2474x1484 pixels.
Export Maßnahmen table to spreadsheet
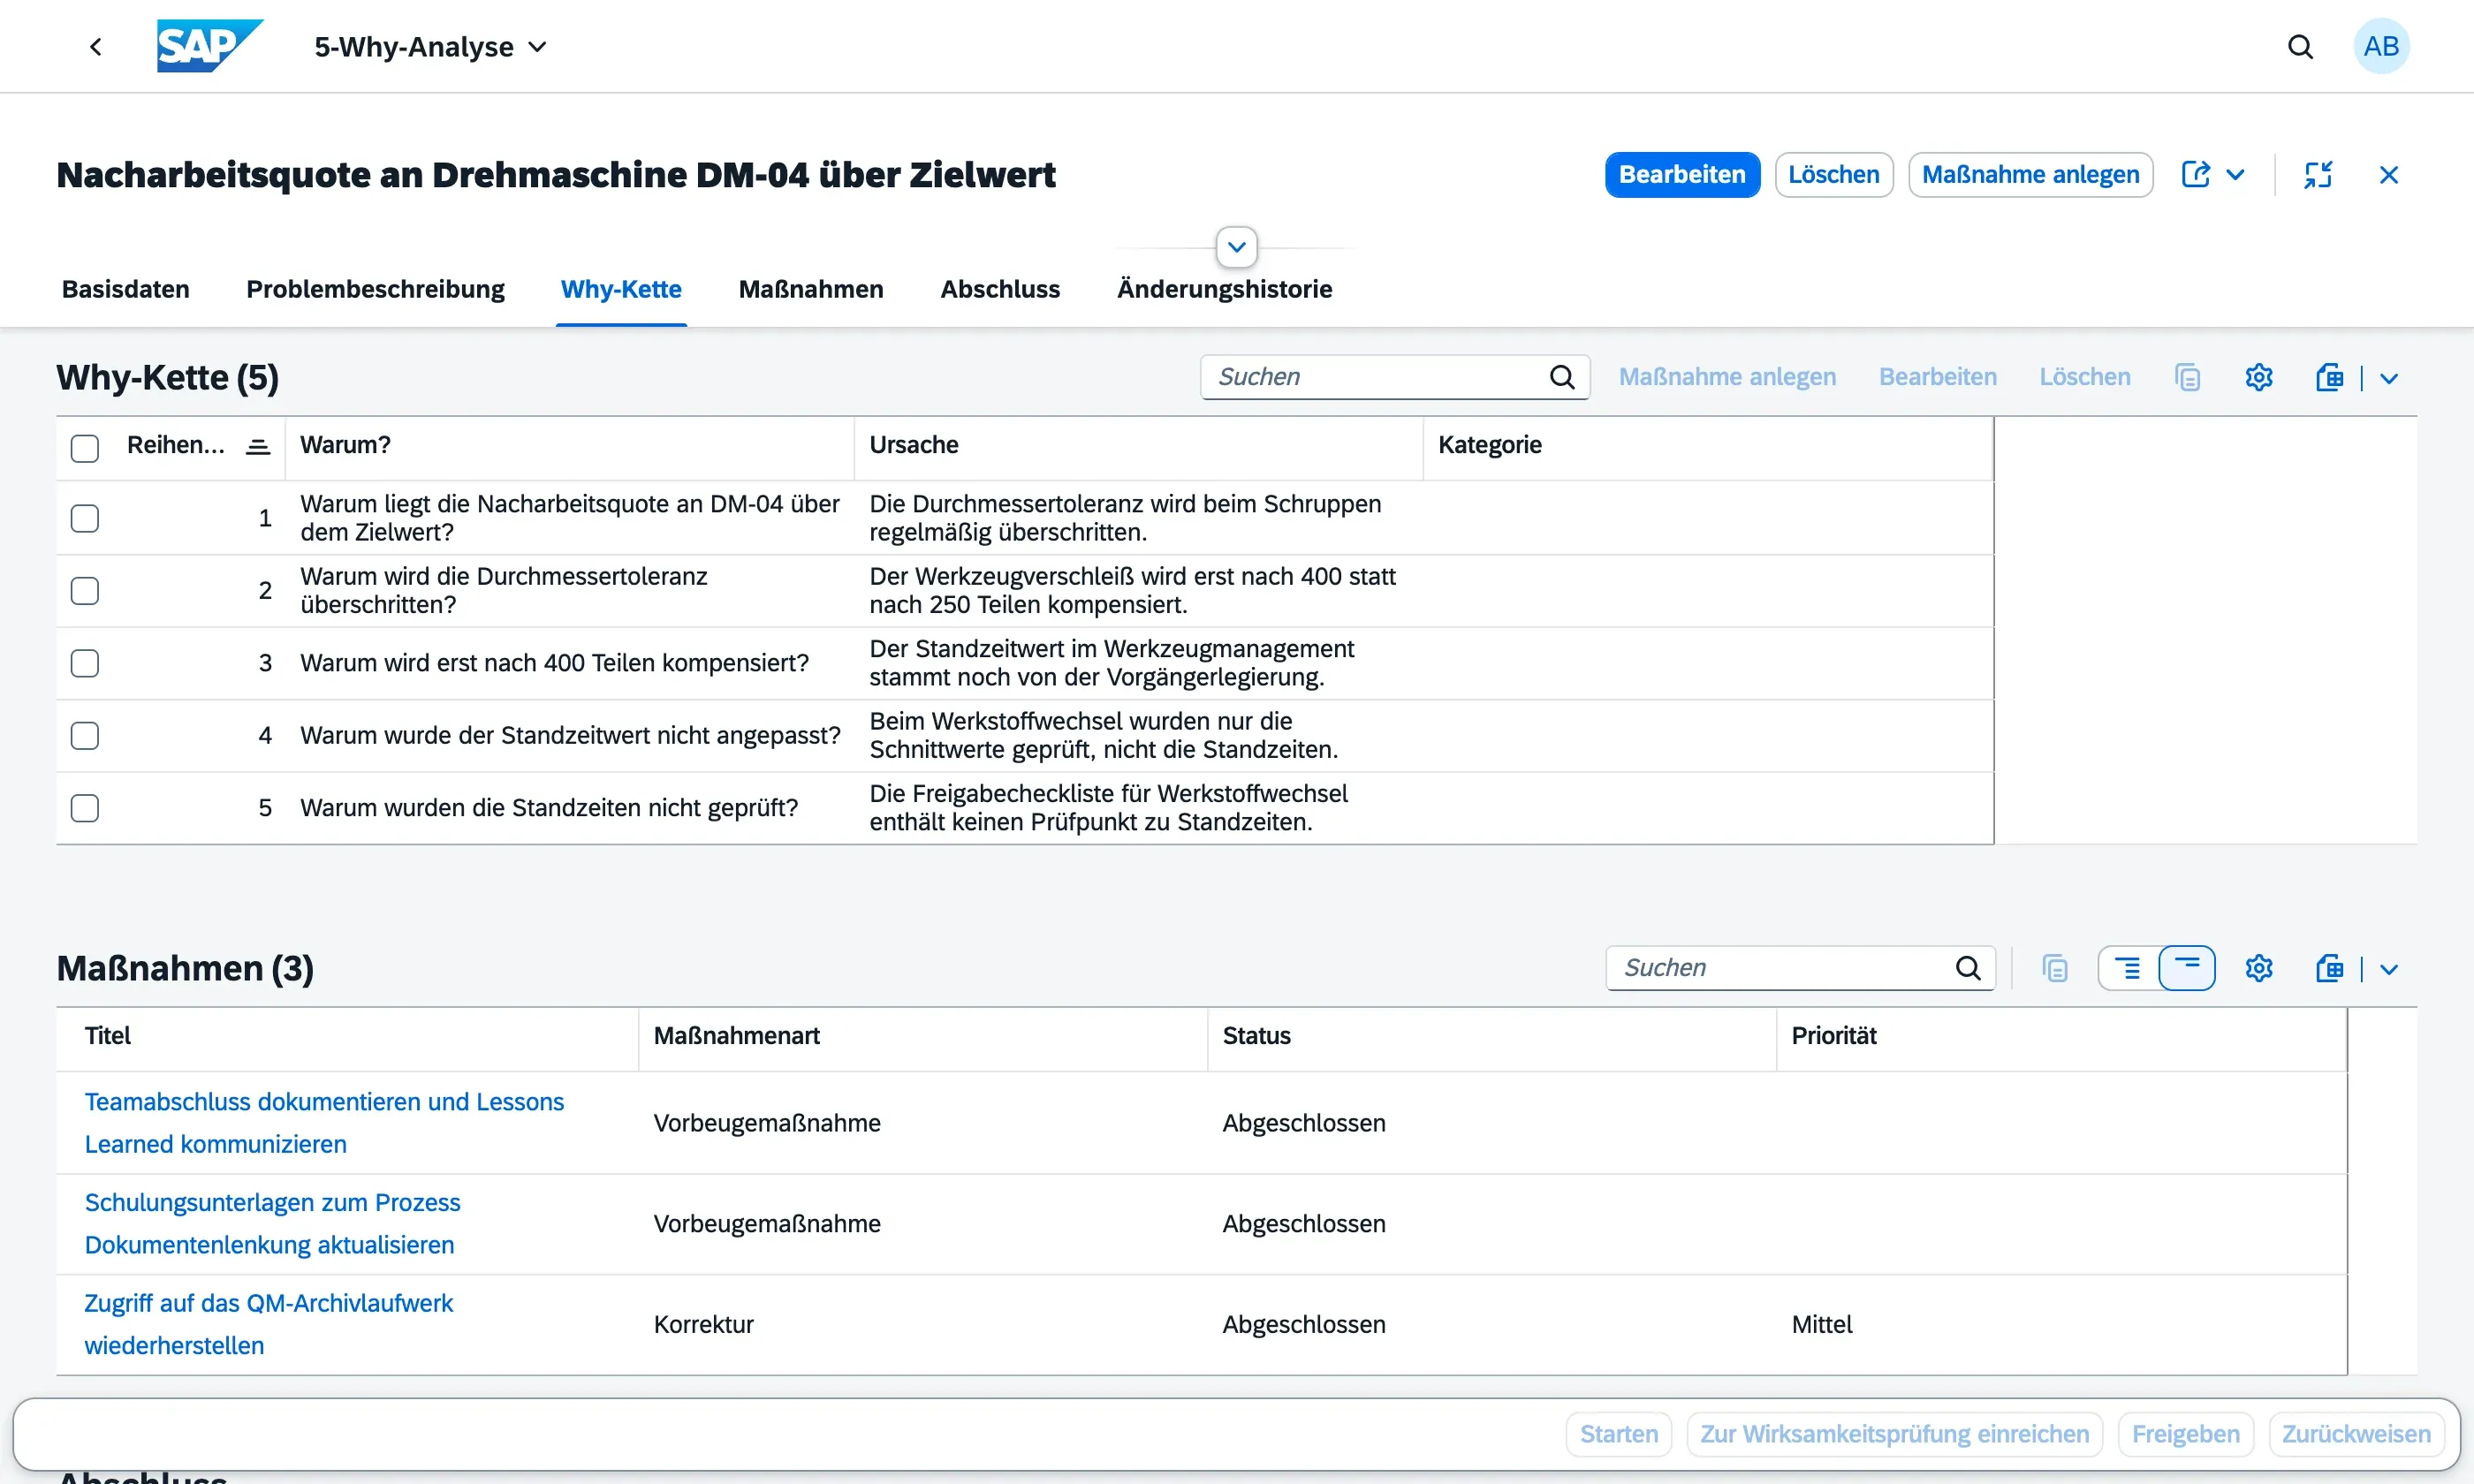click(x=2330, y=968)
